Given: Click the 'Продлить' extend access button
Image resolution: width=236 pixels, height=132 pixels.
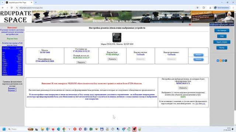Looking at the screenshot, I should (81, 62).
